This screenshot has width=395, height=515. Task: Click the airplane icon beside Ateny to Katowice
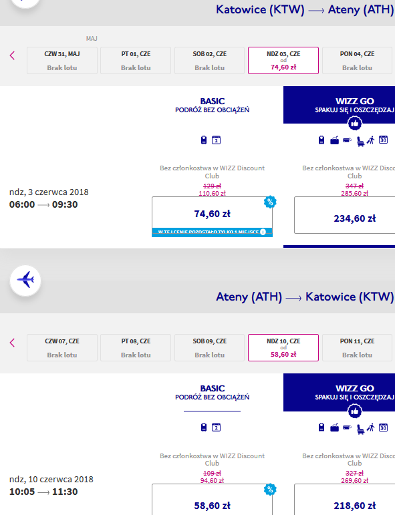coord(25,280)
